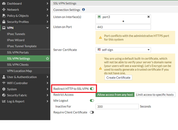Expand the Policy & Objects menu
The image size is (178, 130).
click(47, 16)
